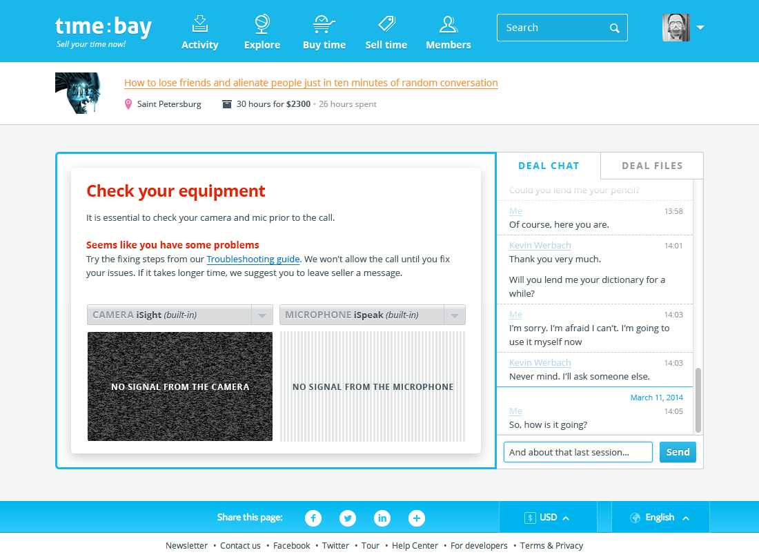Open the Tour footer link

click(371, 545)
